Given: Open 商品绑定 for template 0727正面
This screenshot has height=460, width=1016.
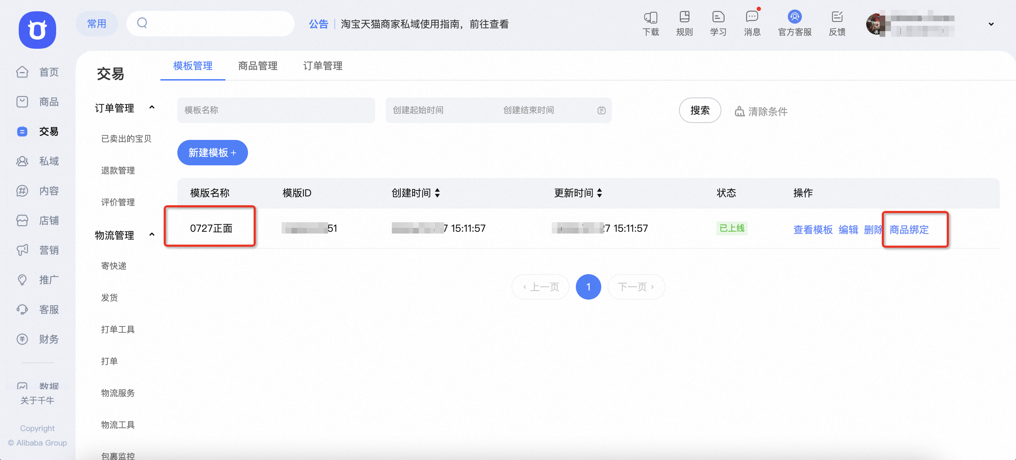Looking at the screenshot, I should 909,230.
